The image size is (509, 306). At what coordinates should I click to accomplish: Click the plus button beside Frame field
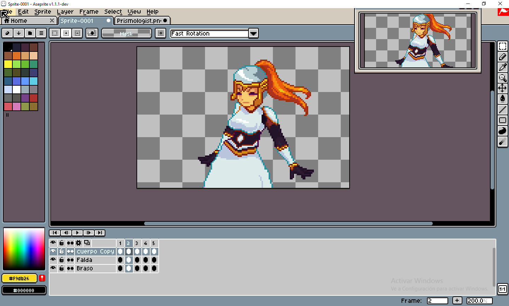(x=457, y=300)
